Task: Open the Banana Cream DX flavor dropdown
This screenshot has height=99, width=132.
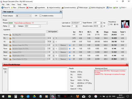Action: [29, 45]
